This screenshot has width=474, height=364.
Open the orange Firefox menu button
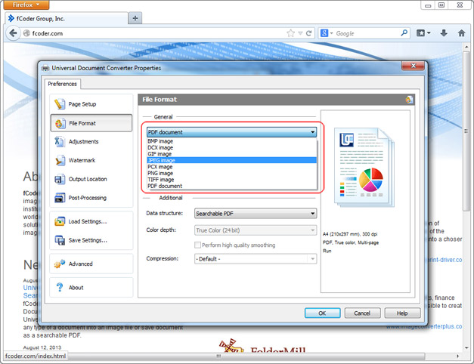pyautogui.click(x=26, y=5)
